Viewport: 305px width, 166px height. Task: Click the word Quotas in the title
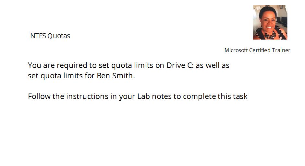58,36
